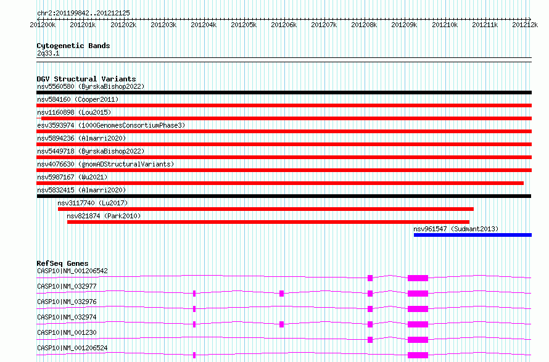The width and height of the screenshot is (549, 362).
Task: Open nsv5832415 (Almarri2020) variant label
Action: click(x=81, y=190)
